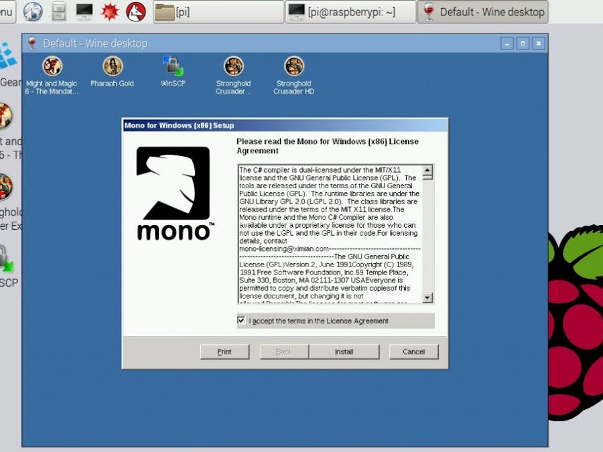
Task: Click the monitor icon in the taskbar
Action: point(85,11)
